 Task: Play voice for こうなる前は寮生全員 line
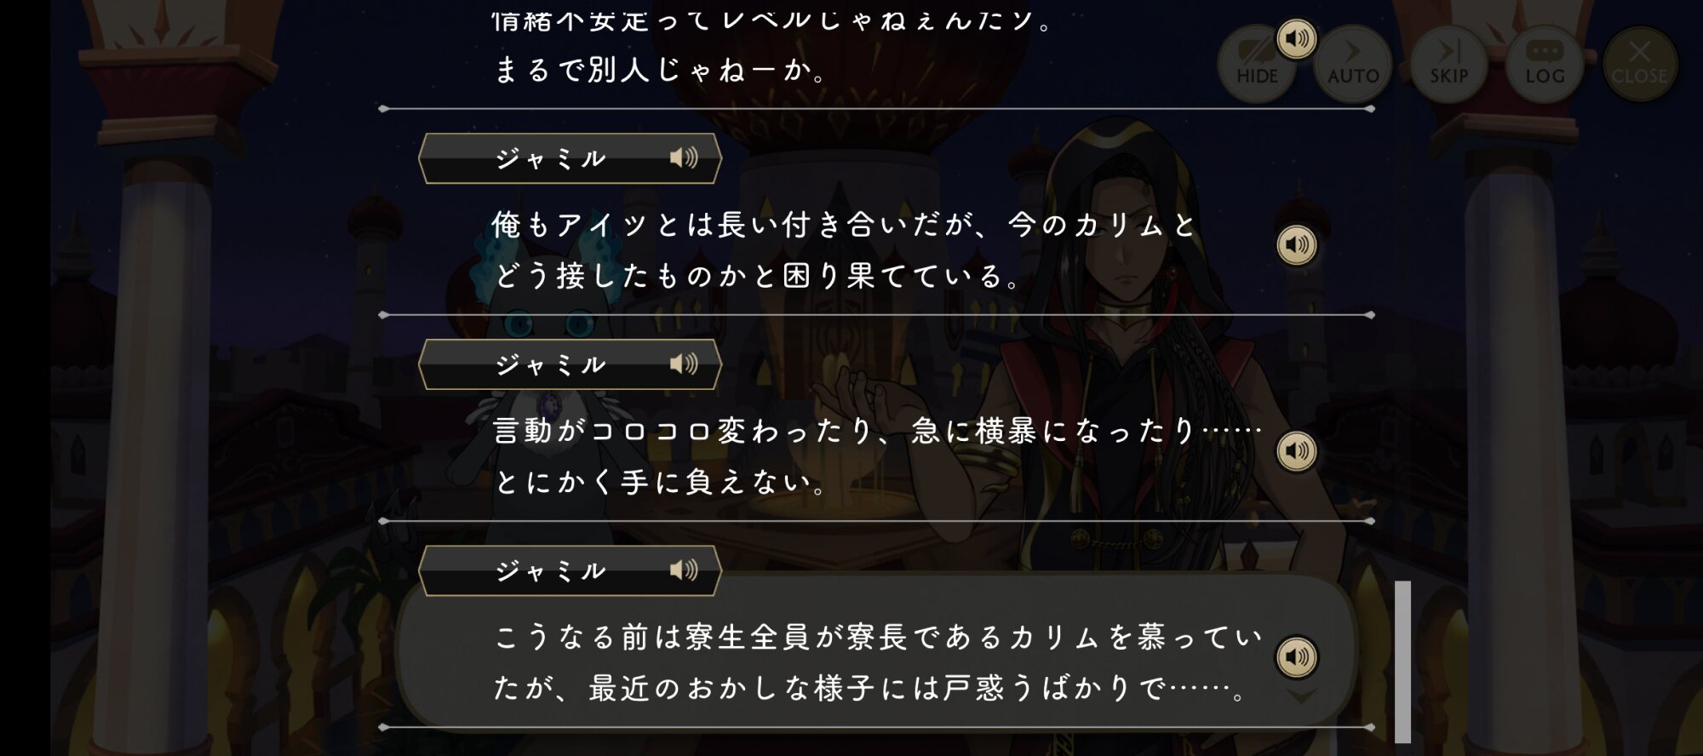coord(1296,657)
